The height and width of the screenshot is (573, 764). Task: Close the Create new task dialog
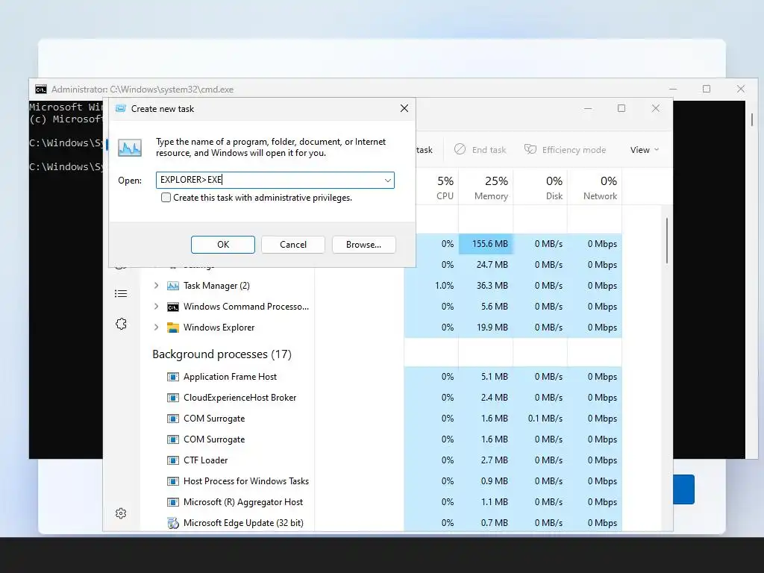(x=404, y=108)
